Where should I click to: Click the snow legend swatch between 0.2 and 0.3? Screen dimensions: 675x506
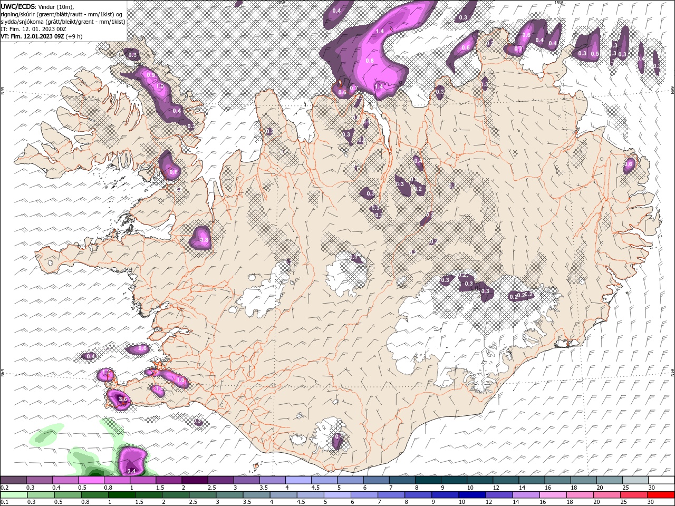(13, 480)
